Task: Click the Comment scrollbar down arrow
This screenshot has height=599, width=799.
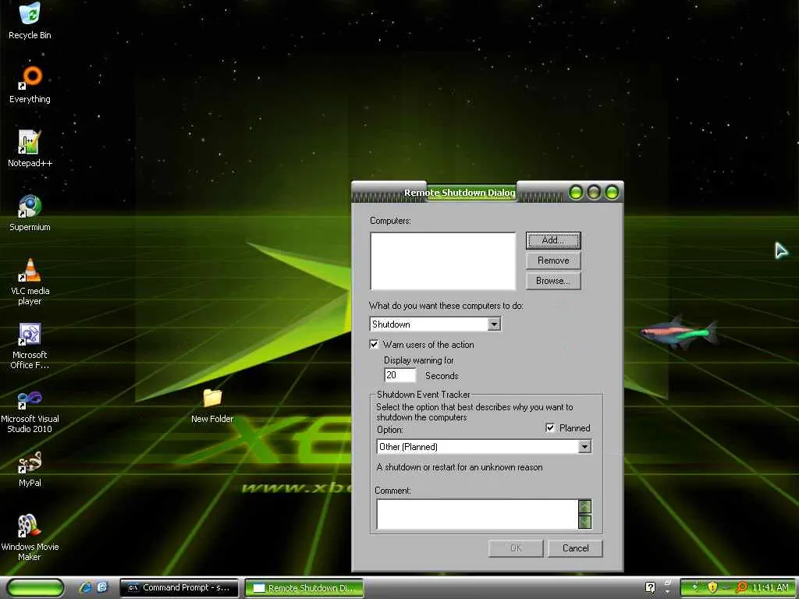Action: 585,522
